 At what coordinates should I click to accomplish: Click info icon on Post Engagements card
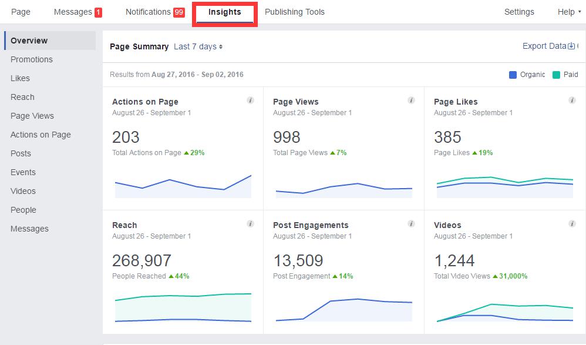(411, 224)
